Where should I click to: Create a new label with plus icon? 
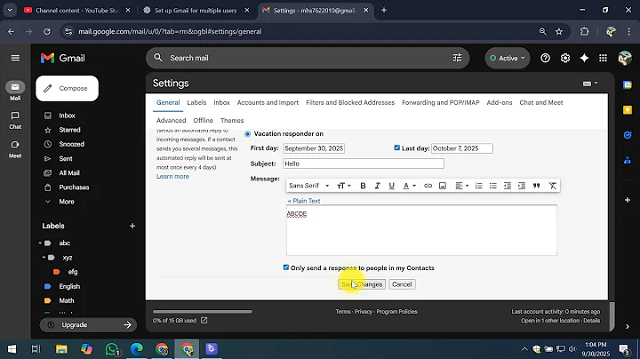[132, 226]
